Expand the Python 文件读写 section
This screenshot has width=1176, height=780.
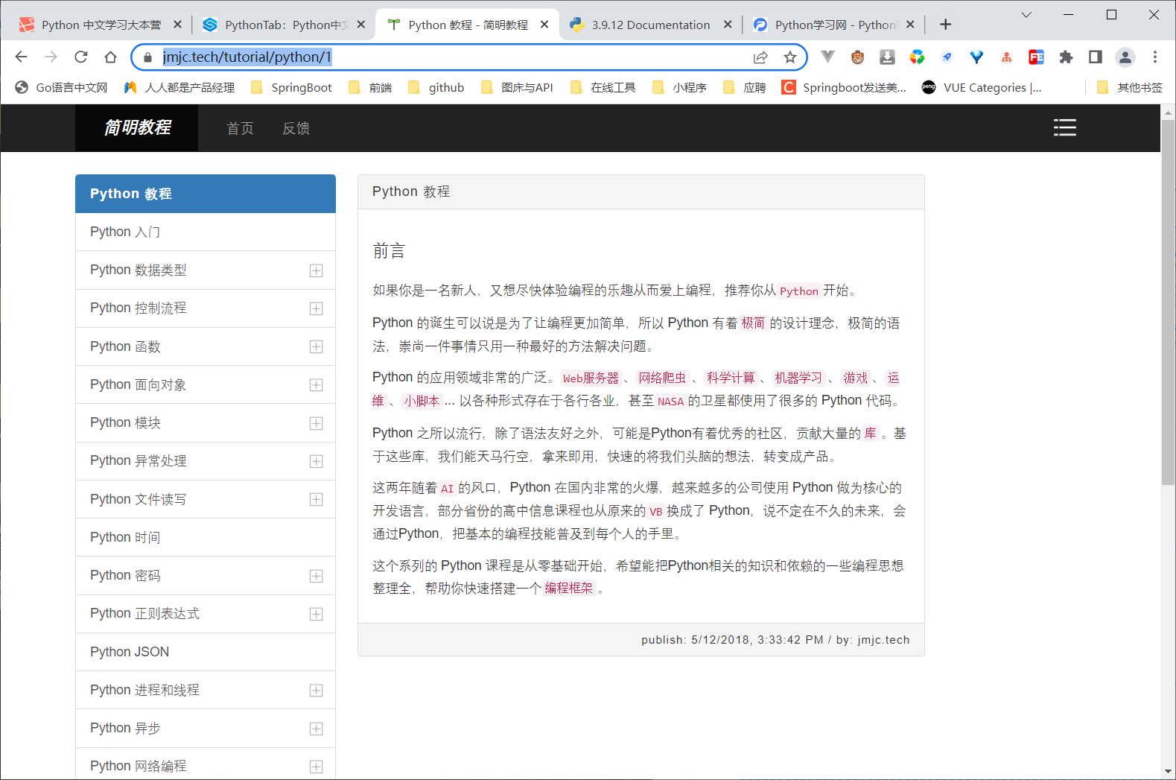tap(317, 499)
